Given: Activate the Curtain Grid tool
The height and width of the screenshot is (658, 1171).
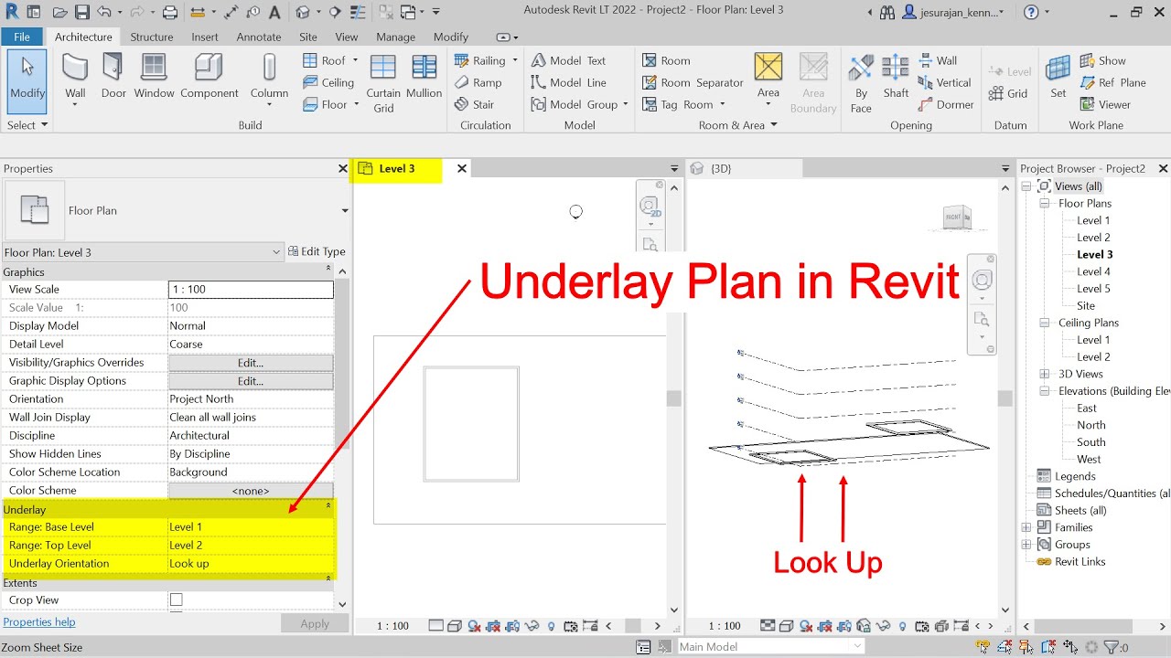Looking at the screenshot, I should point(383,83).
